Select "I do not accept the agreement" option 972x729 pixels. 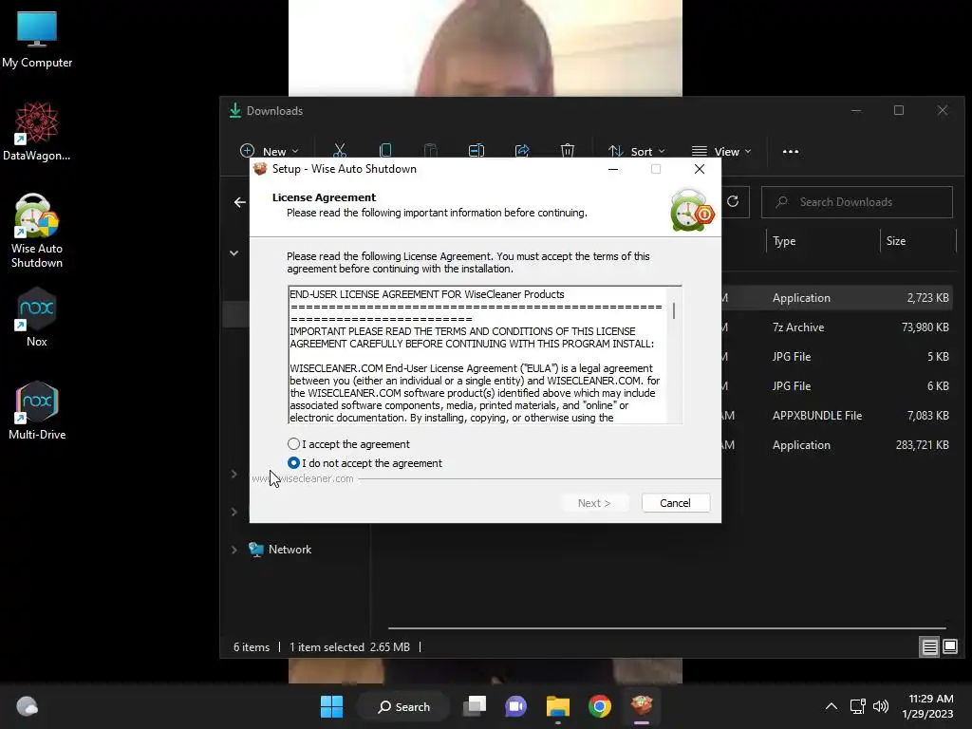point(294,463)
